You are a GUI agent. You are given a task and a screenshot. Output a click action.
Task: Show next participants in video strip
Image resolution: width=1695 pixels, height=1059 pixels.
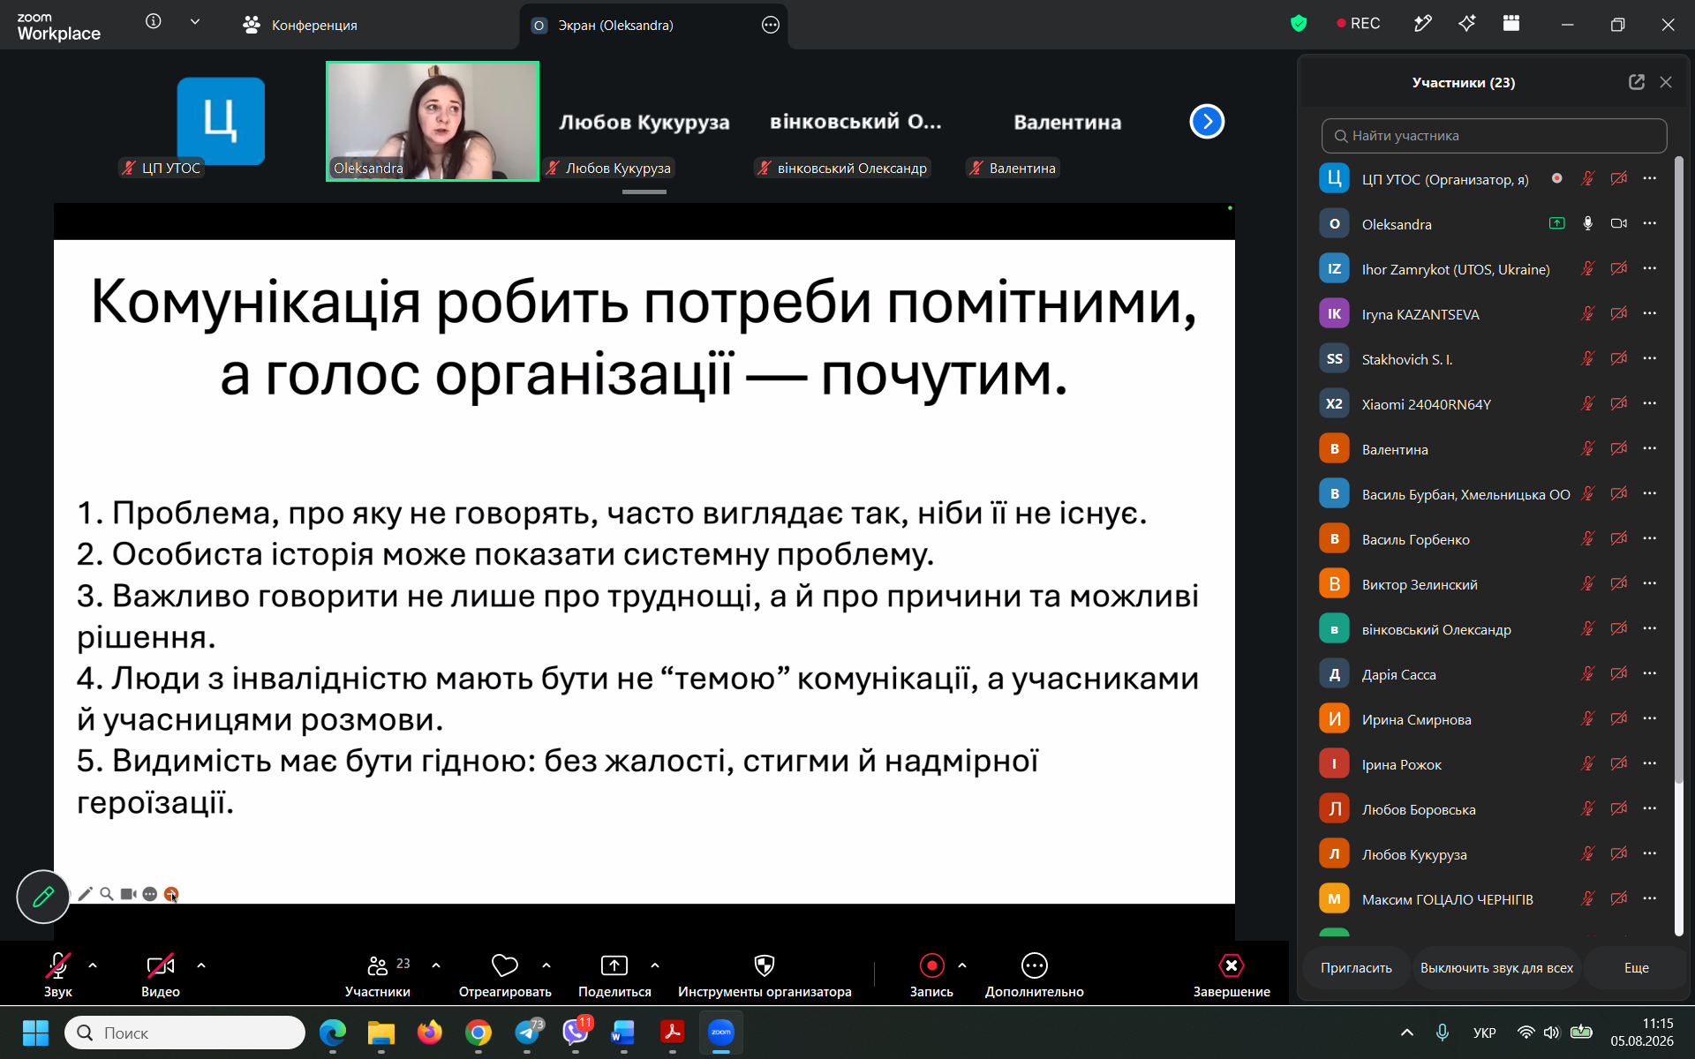tap(1207, 122)
